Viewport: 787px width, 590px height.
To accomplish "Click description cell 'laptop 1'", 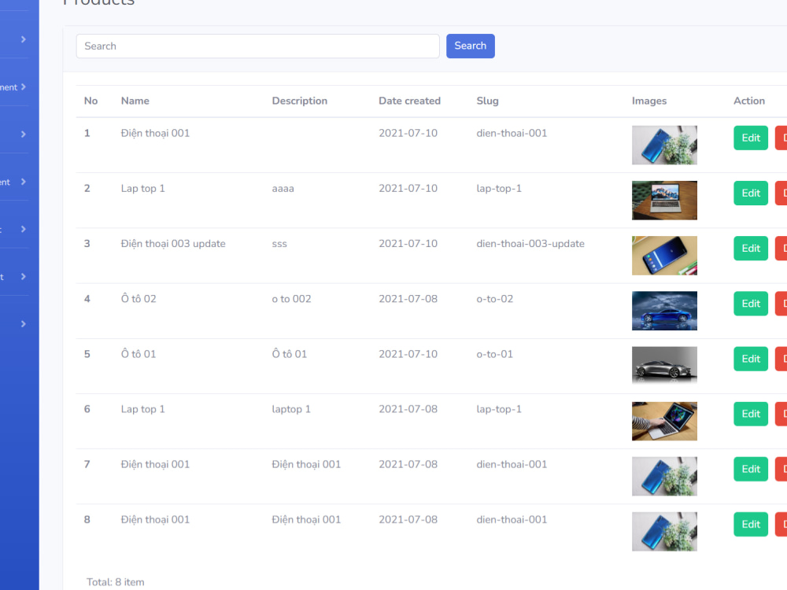I will click(291, 409).
